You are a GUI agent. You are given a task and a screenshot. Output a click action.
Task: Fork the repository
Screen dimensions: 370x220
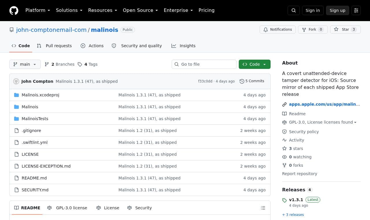[x=313, y=30]
